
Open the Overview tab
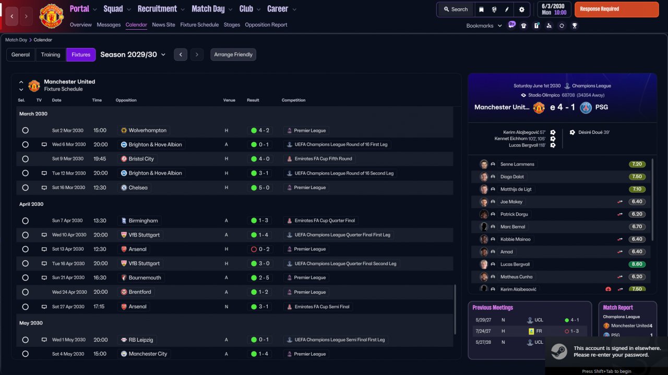pos(81,24)
